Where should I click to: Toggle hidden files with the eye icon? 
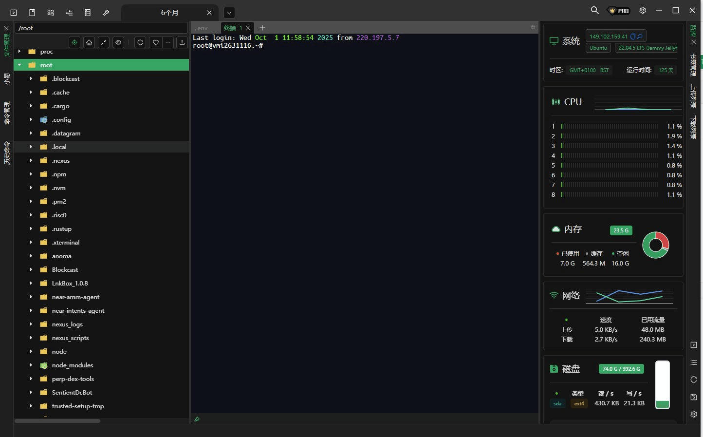118,42
